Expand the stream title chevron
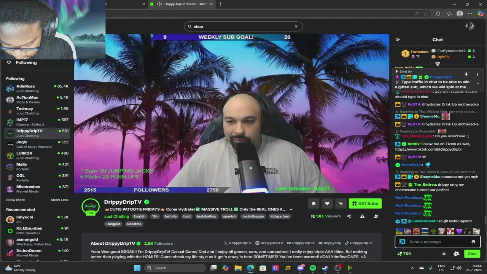This screenshot has width=487, height=274. coord(291,209)
